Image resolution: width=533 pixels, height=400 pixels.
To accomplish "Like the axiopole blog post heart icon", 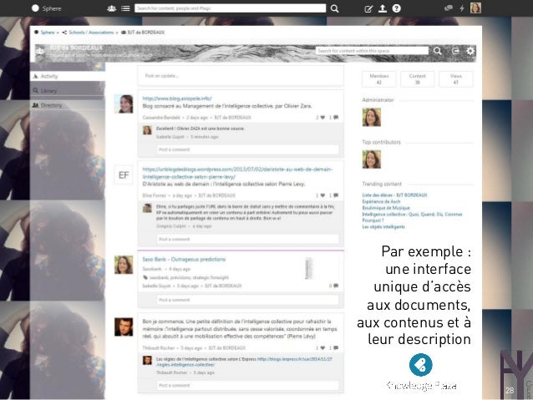I will [x=322, y=118].
